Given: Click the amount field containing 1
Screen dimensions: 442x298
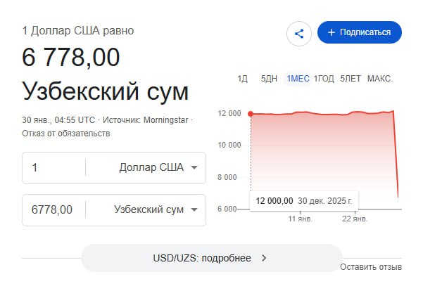Looking at the screenshot, I should pyautogui.click(x=55, y=167).
